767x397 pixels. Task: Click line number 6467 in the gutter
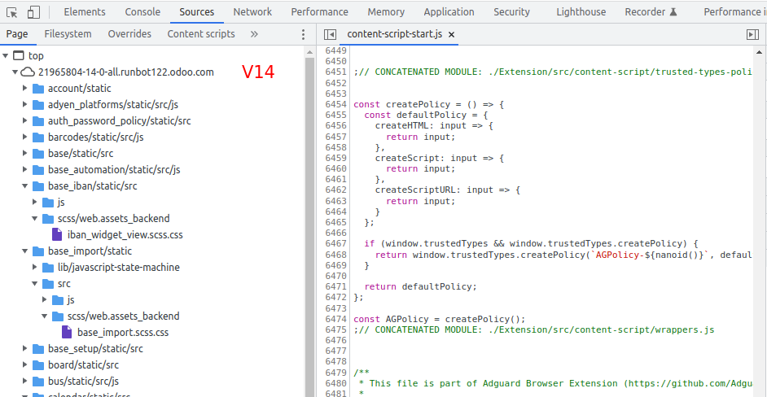[335, 243]
